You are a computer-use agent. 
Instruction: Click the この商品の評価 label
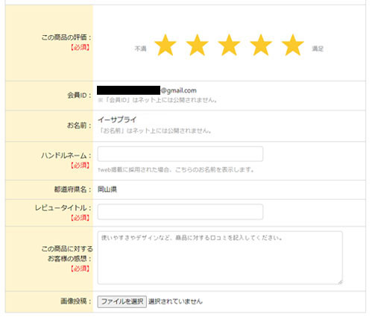66,37
